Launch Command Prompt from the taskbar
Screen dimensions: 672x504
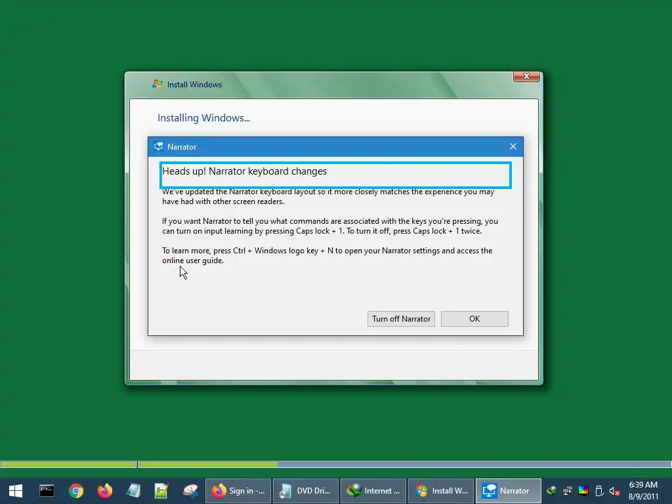click(47, 491)
